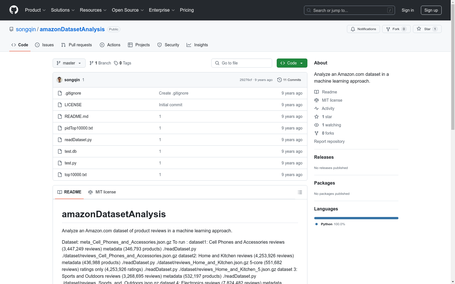
Task: Click the file icon next to LICENSE
Action: (x=60, y=105)
